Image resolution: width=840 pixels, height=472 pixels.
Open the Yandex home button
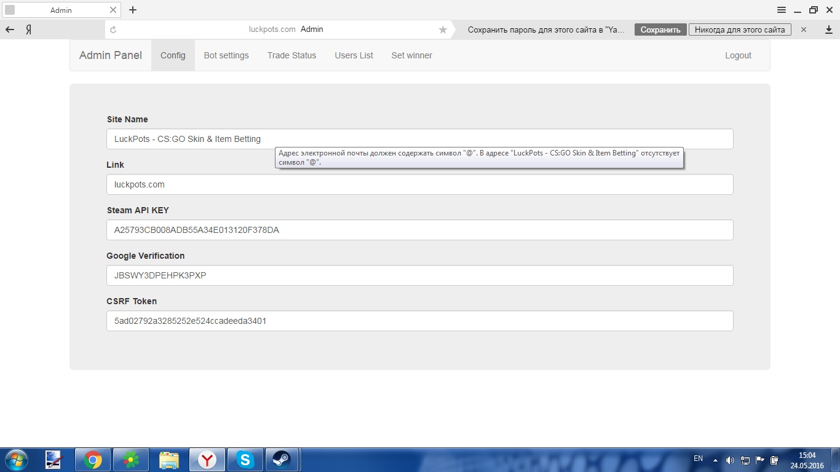click(28, 29)
